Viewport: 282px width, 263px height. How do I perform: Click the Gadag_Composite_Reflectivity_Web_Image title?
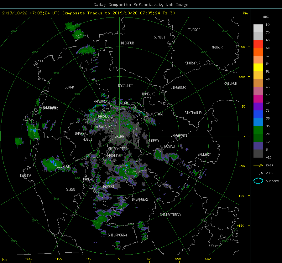pyautogui.click(x=141, y=5)
